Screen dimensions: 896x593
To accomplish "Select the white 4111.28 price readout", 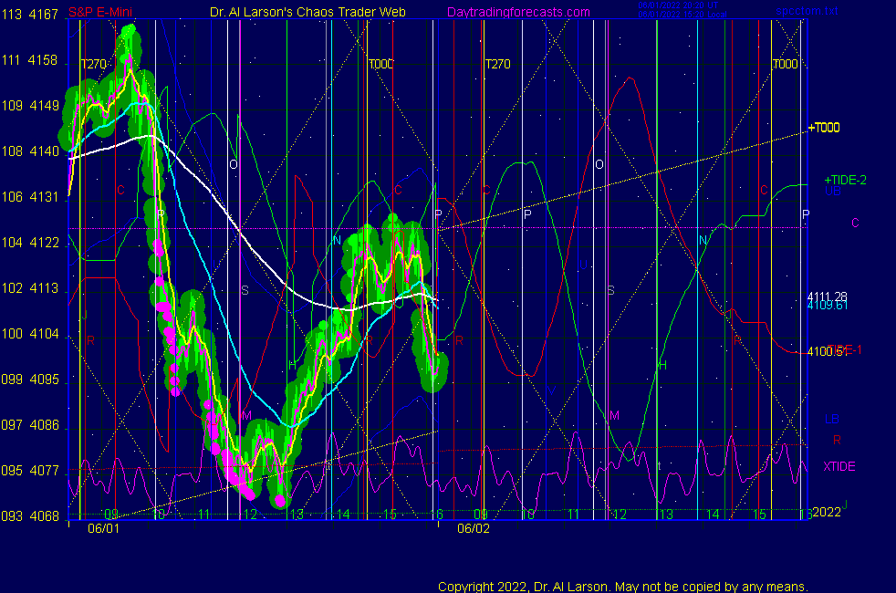I will click(x=828, y=296).
